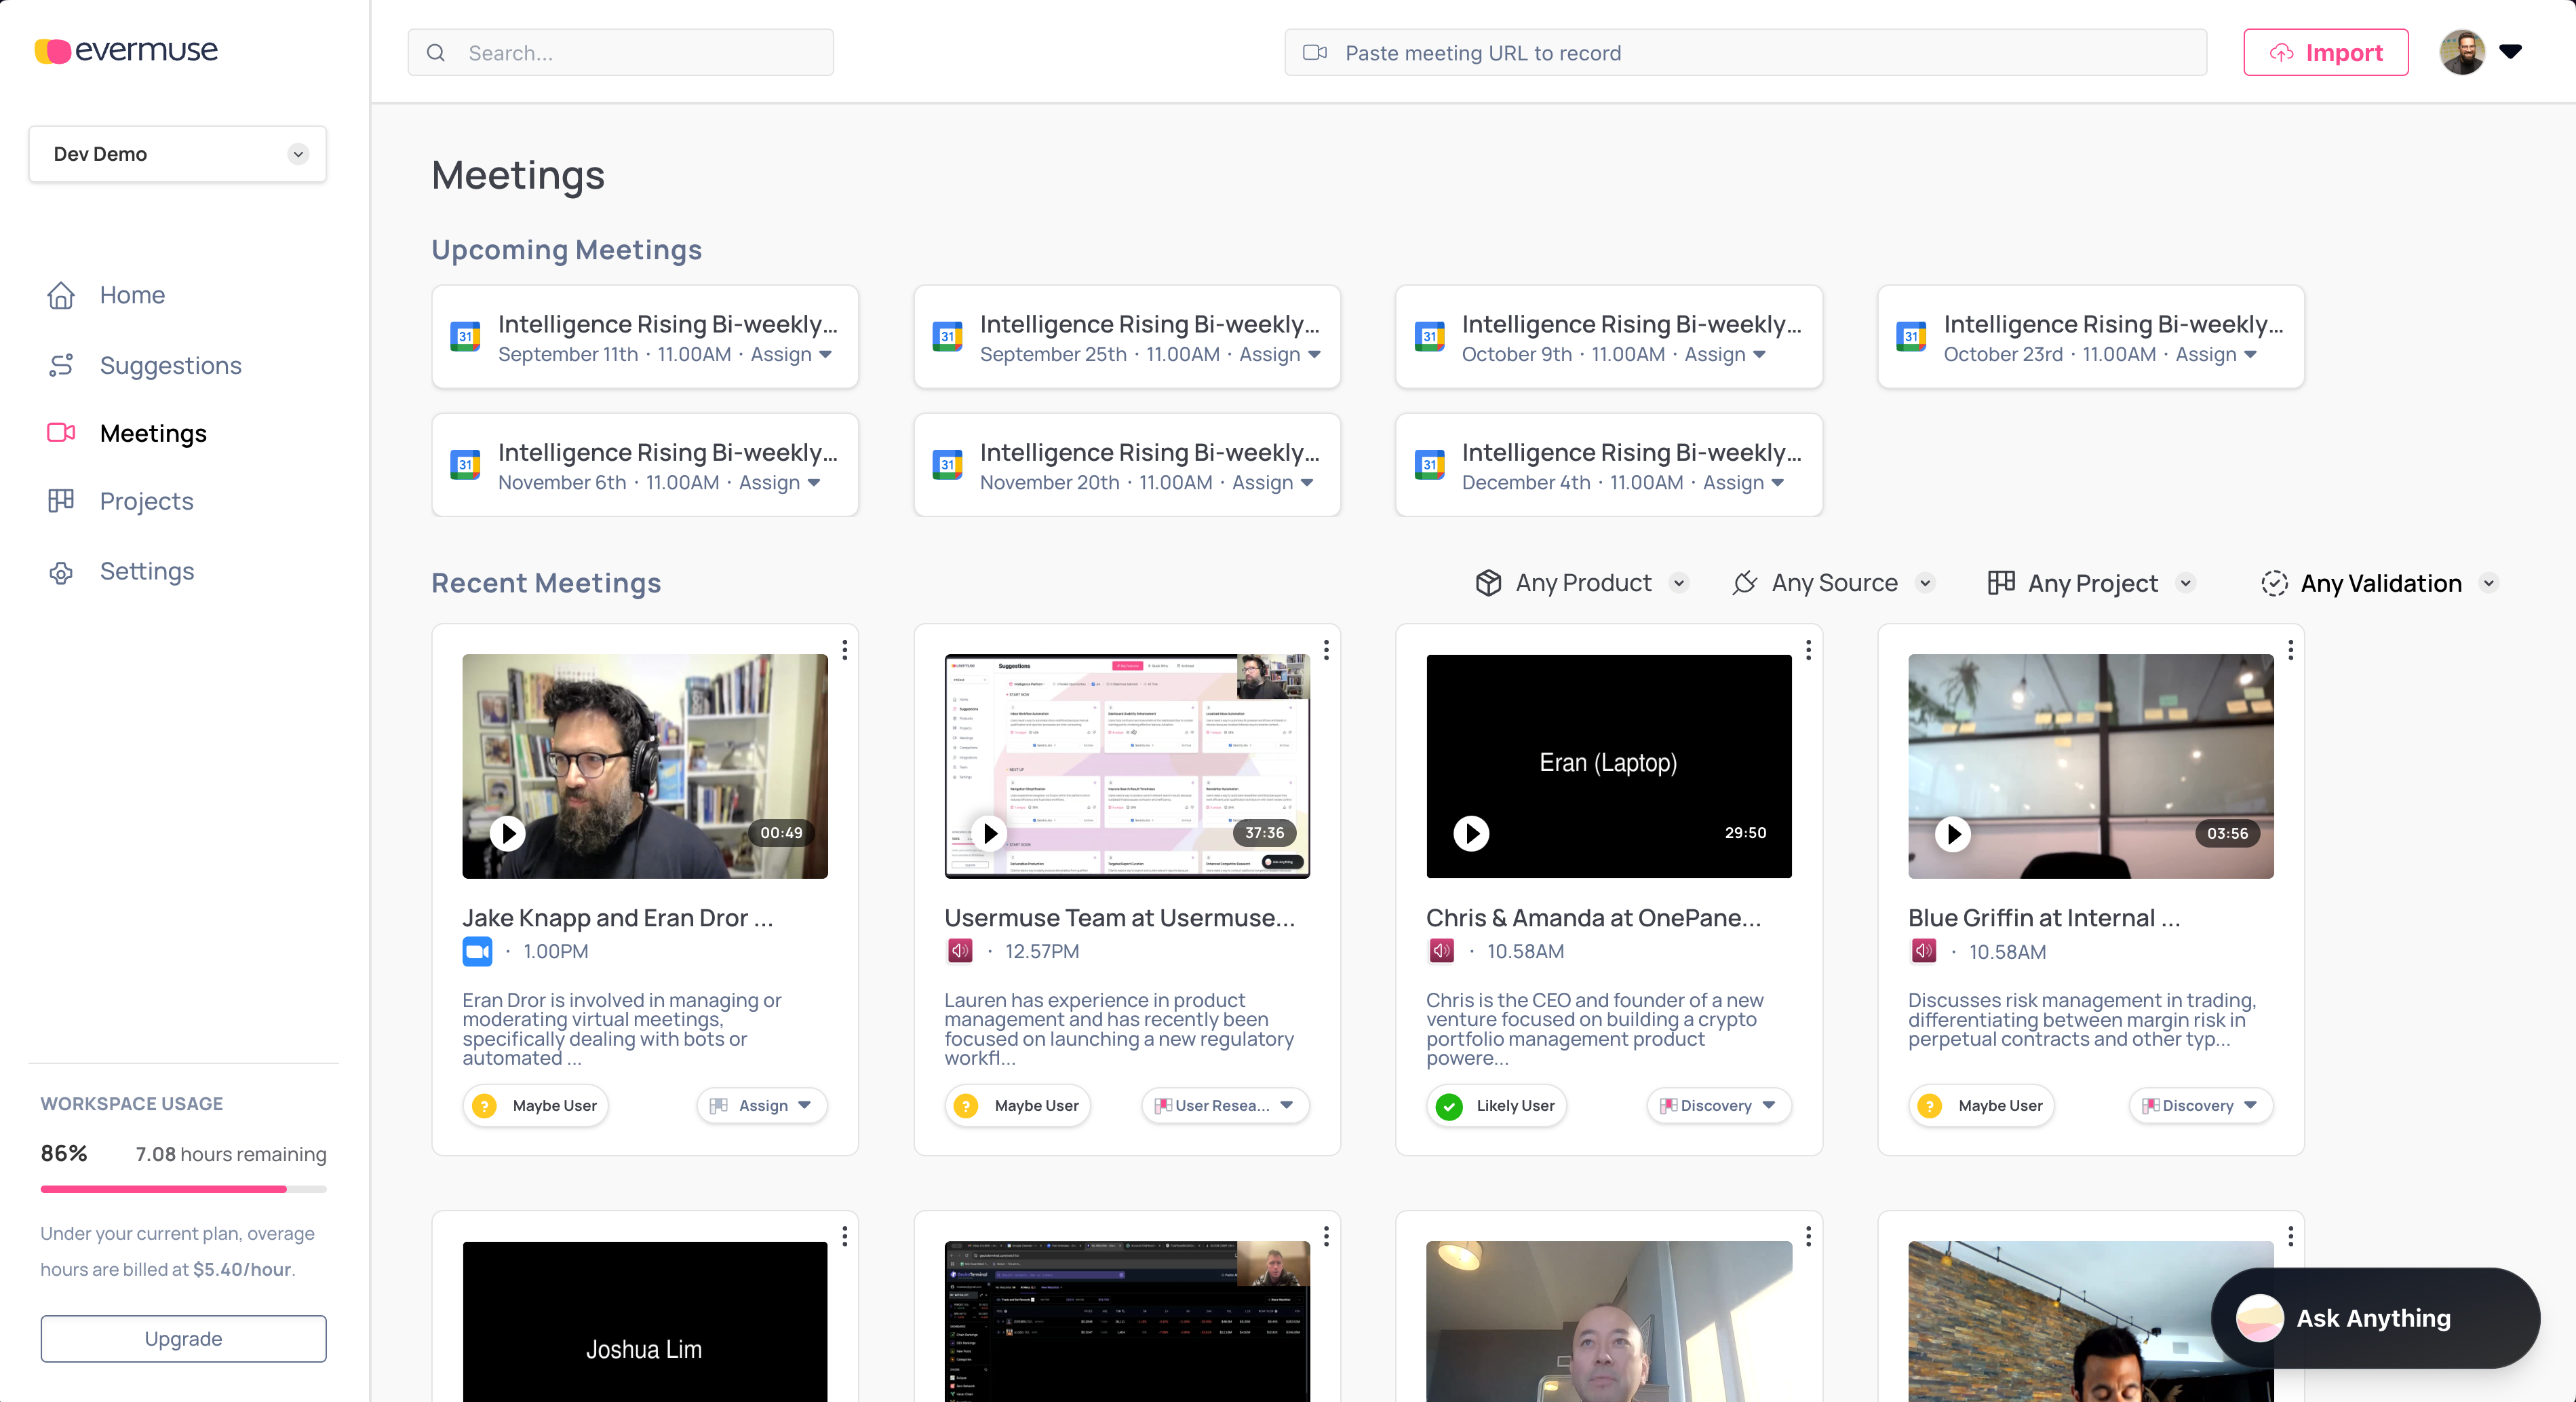Click the workspace usage progress bar

[183, 1189]
